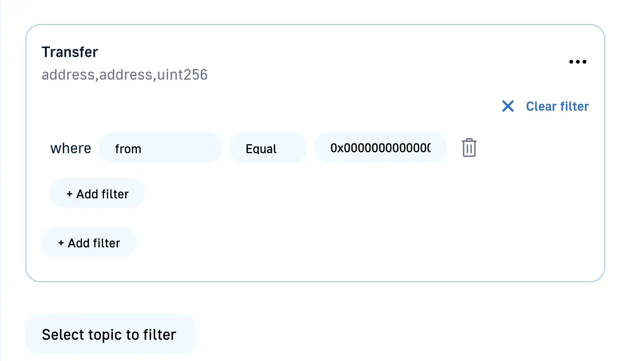Click the plus sign in lower Add filter

point(61,243)
